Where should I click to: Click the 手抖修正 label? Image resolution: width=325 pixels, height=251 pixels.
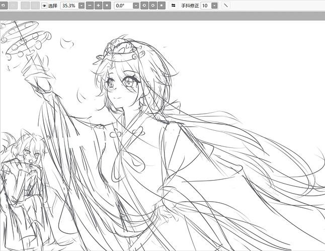(x=190, y=6)
